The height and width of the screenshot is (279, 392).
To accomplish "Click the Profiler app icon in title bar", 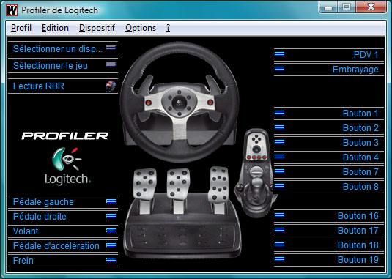I will click(12, 10).
